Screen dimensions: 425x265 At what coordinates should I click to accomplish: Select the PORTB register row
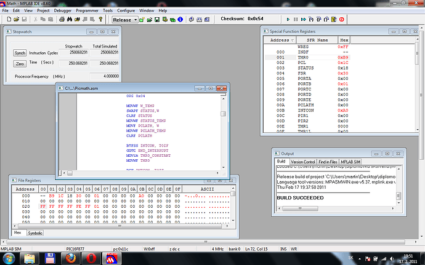click(307, 84)
